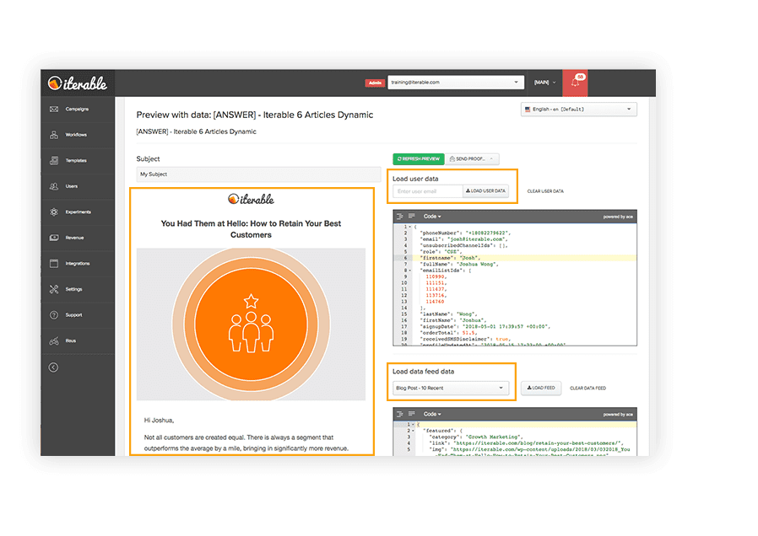
Task: Go to Experiments menu item
Action: point(79,212)
